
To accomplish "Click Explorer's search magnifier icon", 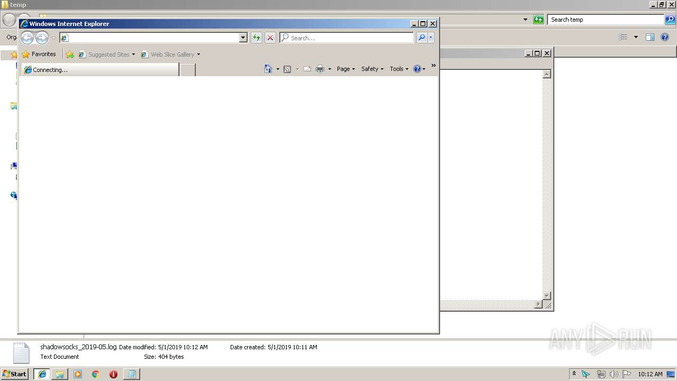I will point(670,20).
